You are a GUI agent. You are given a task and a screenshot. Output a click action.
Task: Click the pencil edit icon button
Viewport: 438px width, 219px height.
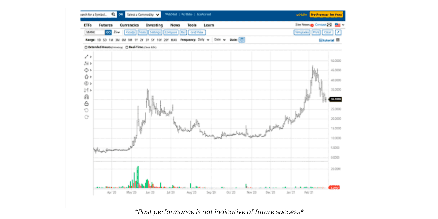pos(338,32)
